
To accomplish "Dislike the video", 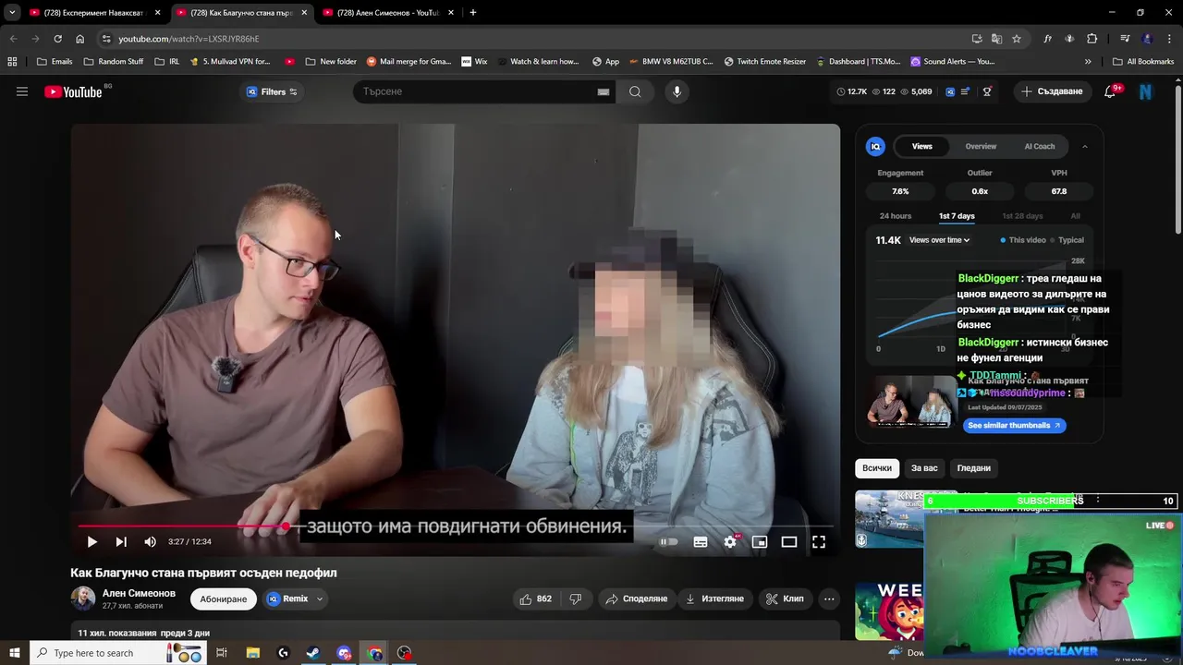I will 576,598.
